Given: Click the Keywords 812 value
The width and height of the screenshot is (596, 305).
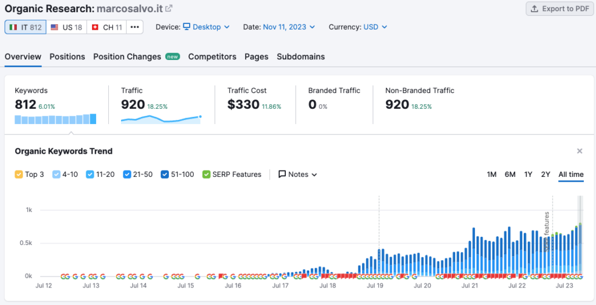Looking at the screenshot, I should coord(26,104).
